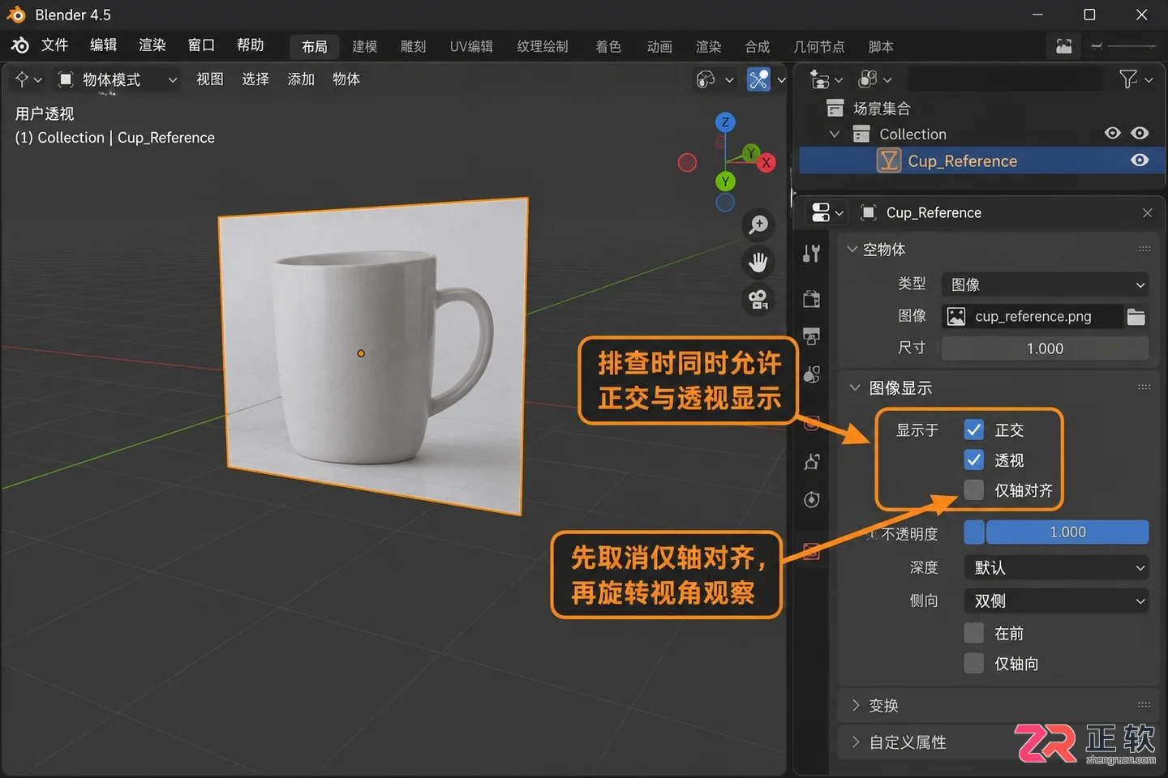Open the 视图 menu in the viewport header

pyautogui.click(x=210, y=79)
